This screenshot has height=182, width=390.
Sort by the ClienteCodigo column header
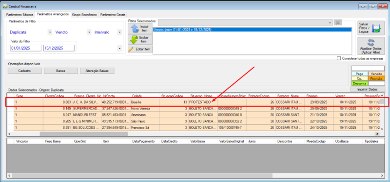pos(58,96)
